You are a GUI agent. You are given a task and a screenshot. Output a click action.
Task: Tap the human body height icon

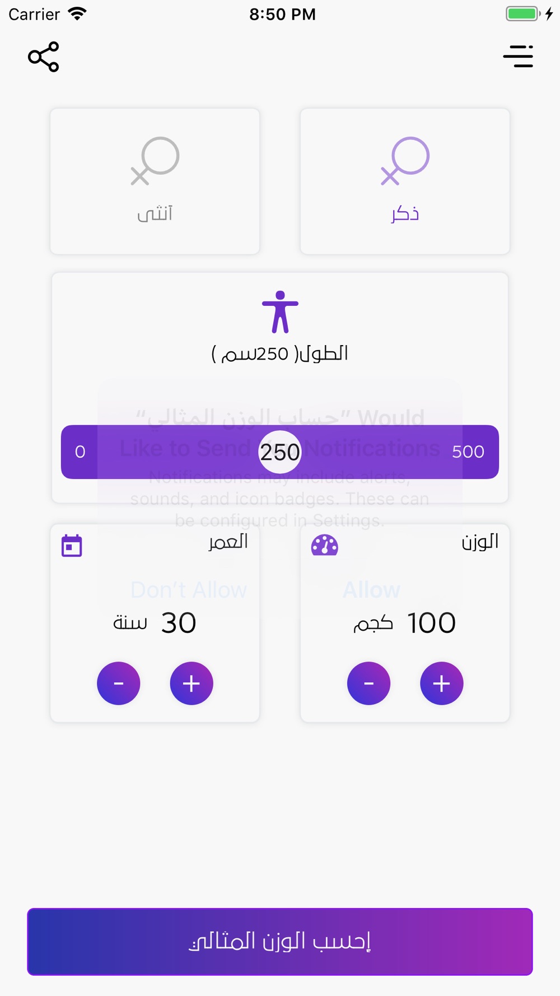pos(280,312)
